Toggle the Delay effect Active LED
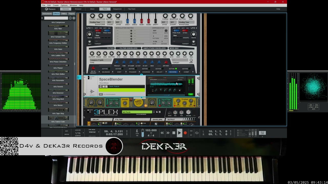The height and width of the screenshot is (184, 328). (163, 69)
